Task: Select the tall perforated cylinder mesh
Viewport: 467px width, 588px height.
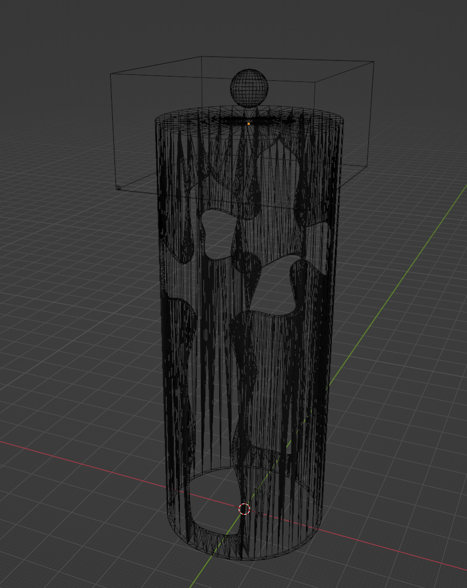Action: (x=249, y=333)
